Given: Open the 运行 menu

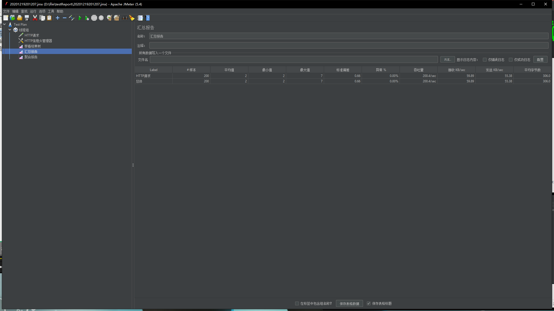Looking at the screenshot, I should [x=33, y=11].
